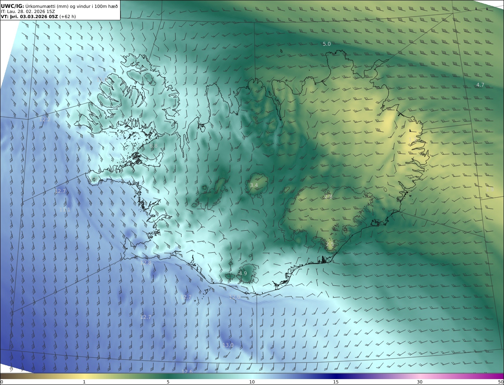The image size is (504, 385).
Task: Click the color scale tick label 5
Action: click(168, 382)
